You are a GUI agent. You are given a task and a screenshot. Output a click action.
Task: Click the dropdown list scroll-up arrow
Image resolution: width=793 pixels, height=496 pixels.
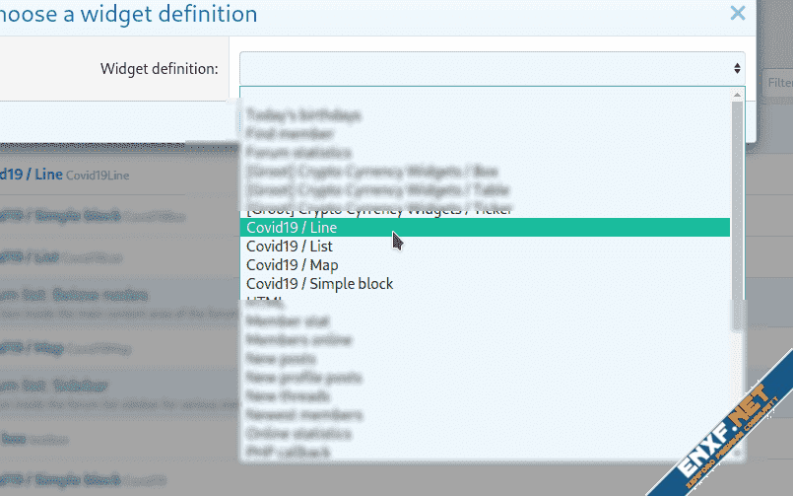(737, 95)
